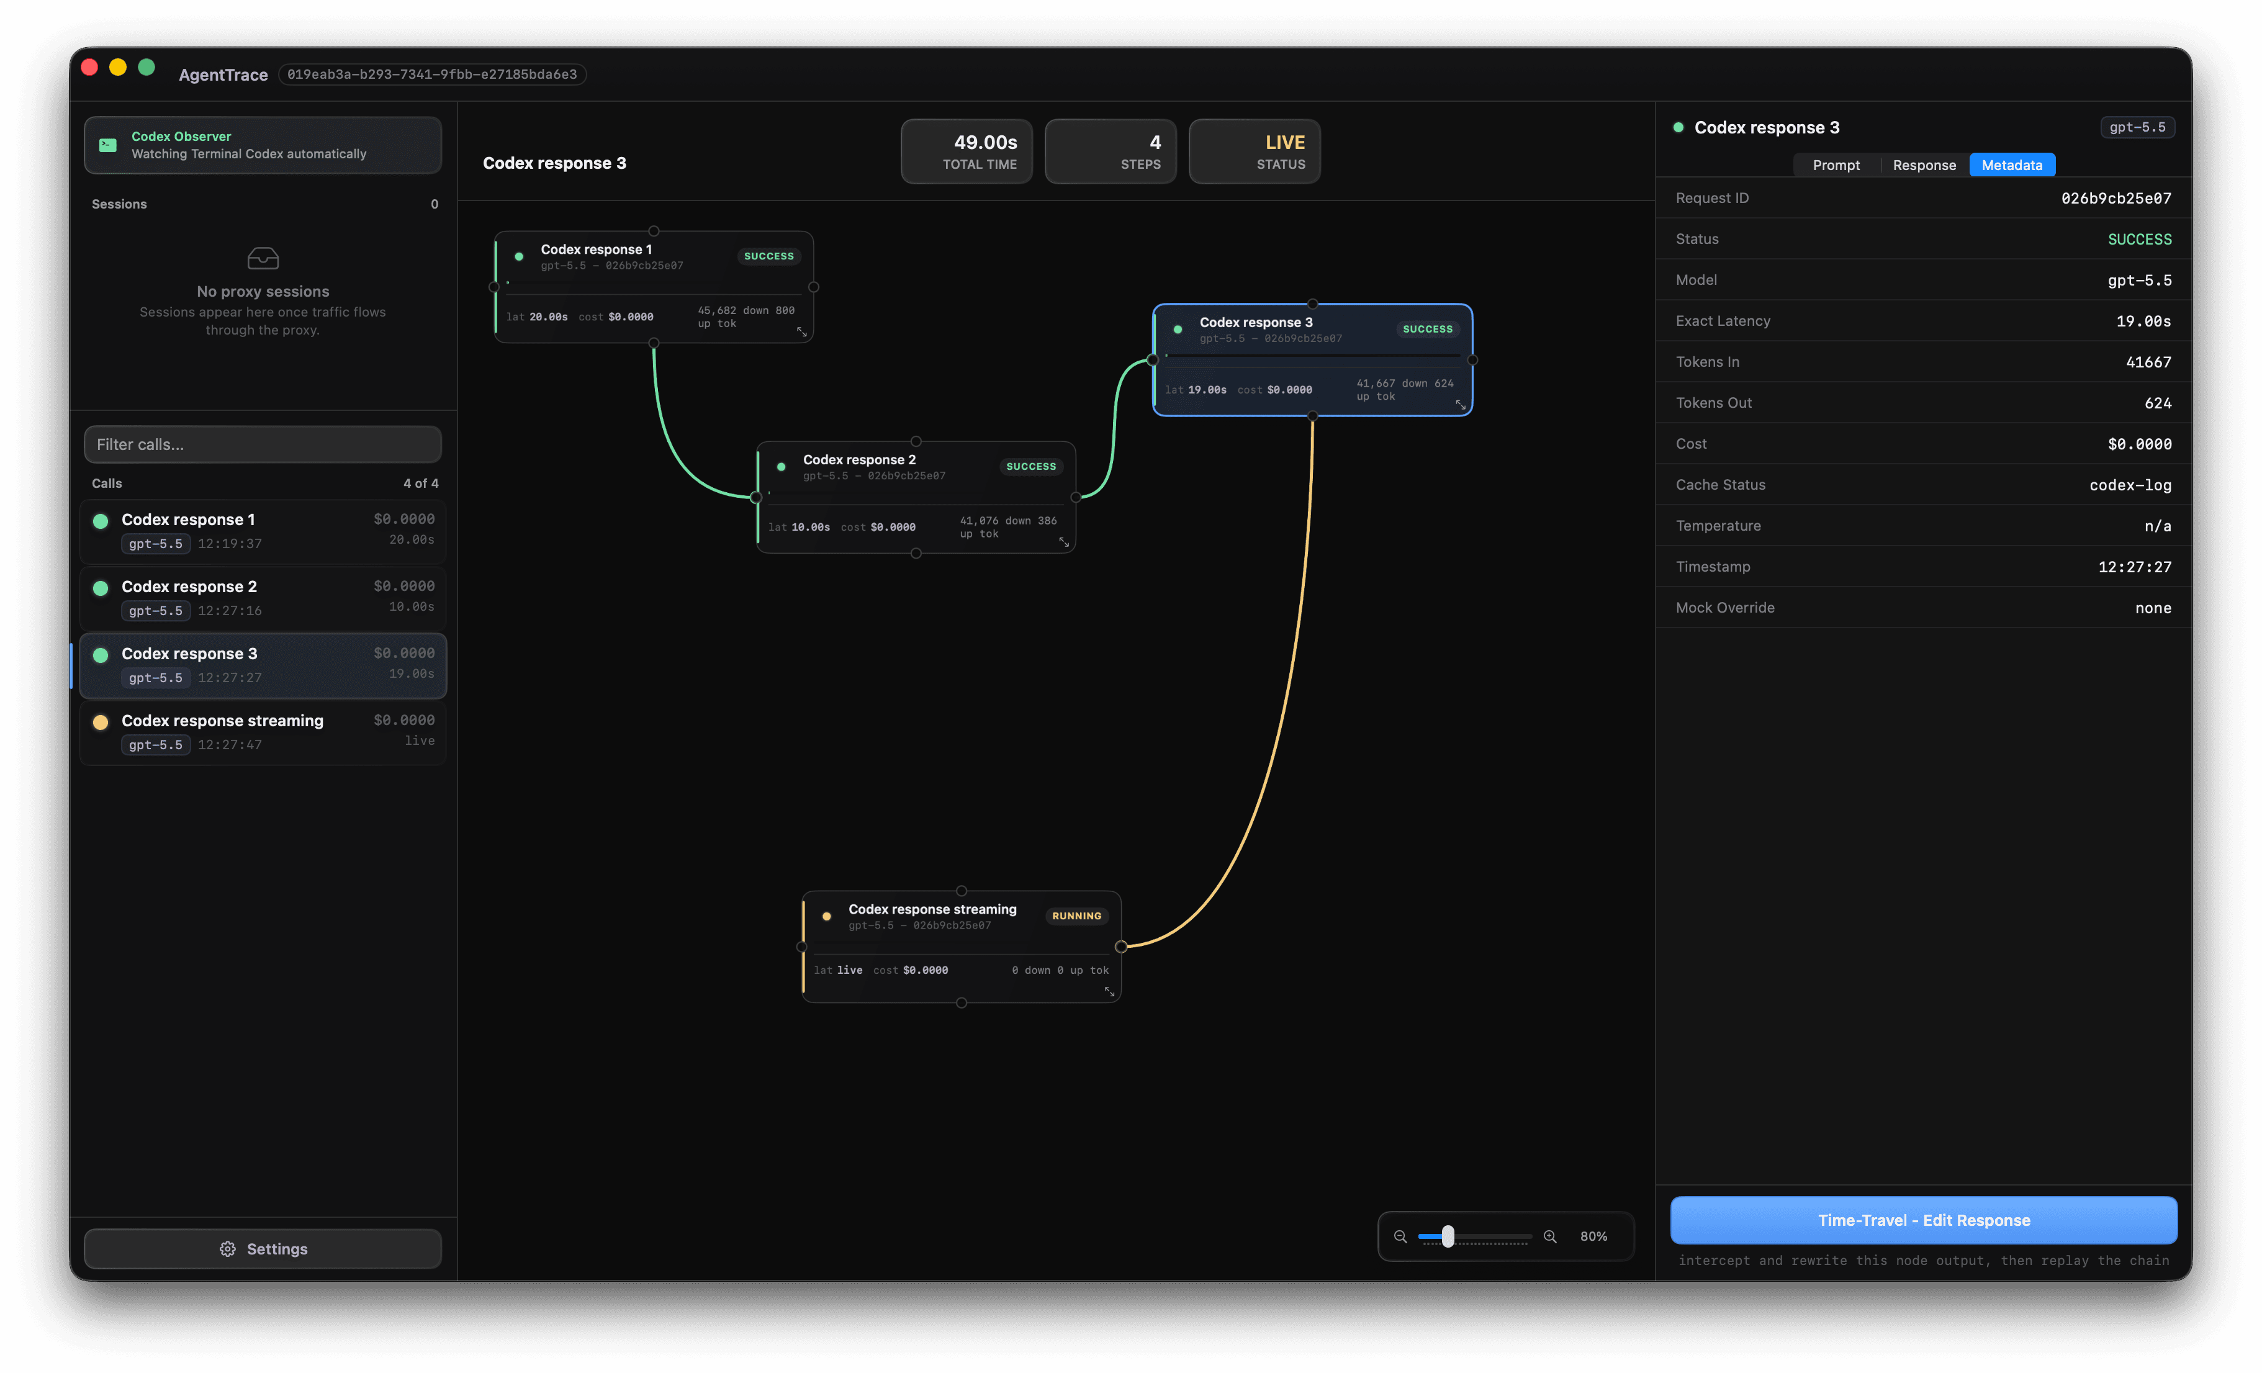The width and height of the screenshot is (2262, 1373).
Task: Click green status dot in detail panel header
Action: pos(1678,128)
